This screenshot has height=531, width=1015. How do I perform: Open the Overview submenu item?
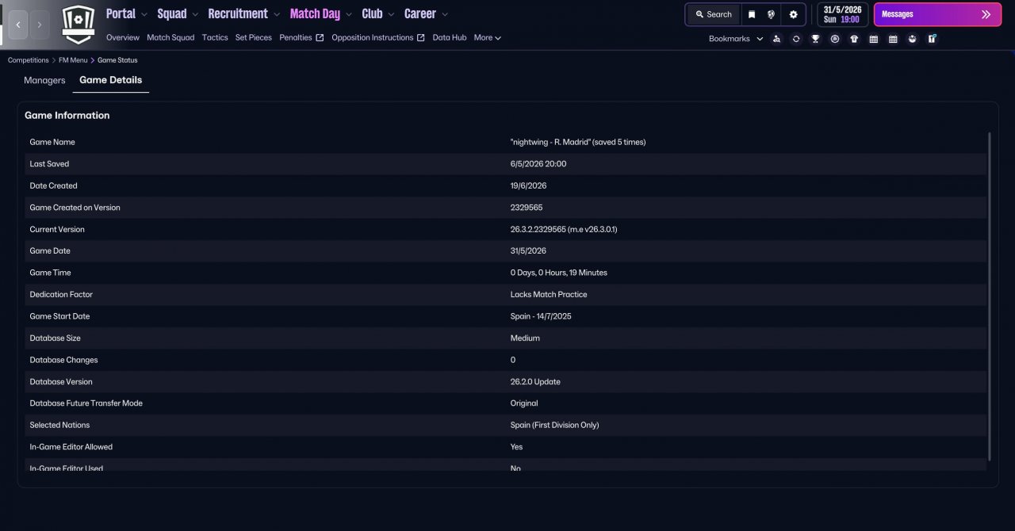[x=123, y=37]
